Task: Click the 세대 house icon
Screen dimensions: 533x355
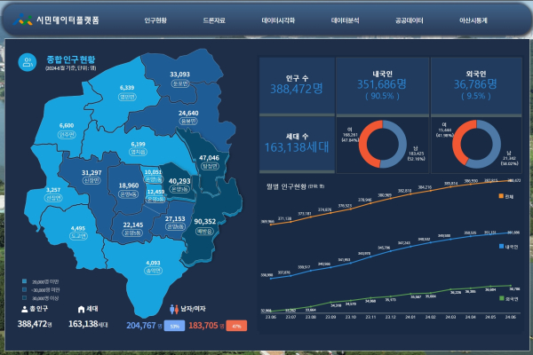Action: 81,309
